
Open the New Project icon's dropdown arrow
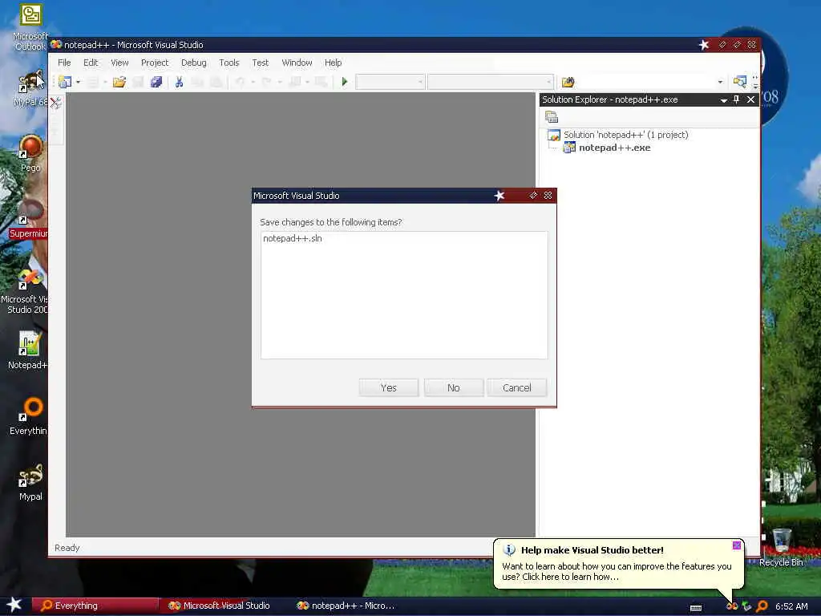[78, 82]
